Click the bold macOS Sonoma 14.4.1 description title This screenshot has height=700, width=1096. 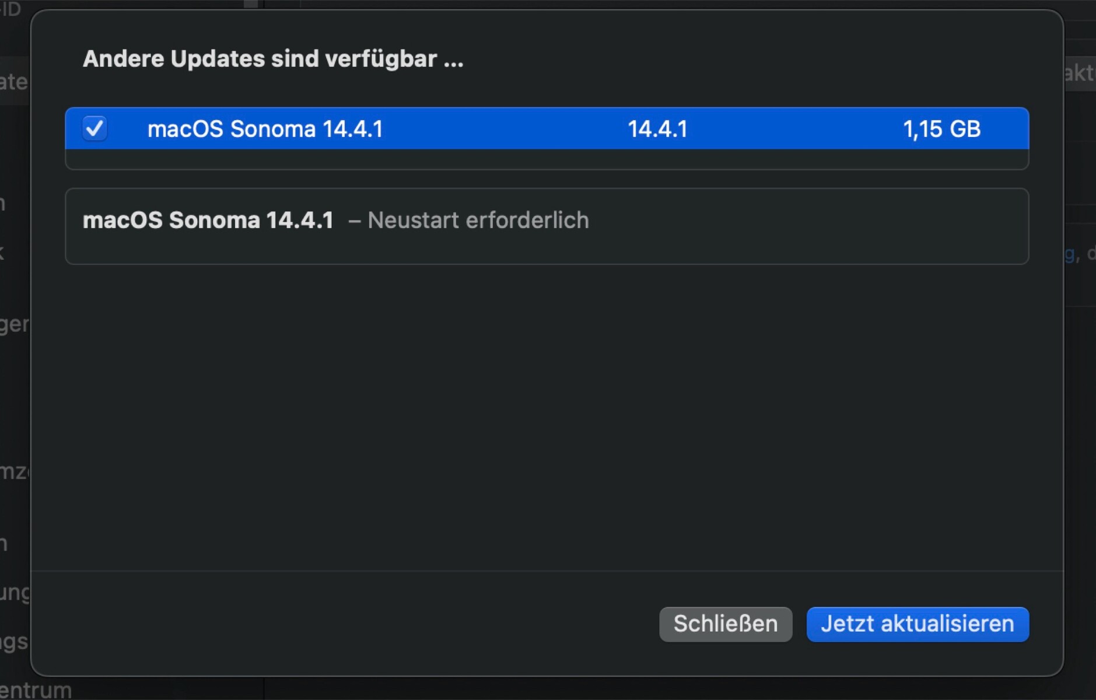[208, 220]
